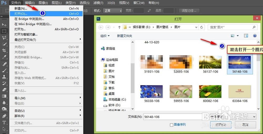Click the swap width and height icon

pyautogui.click(x=149, y=11)
